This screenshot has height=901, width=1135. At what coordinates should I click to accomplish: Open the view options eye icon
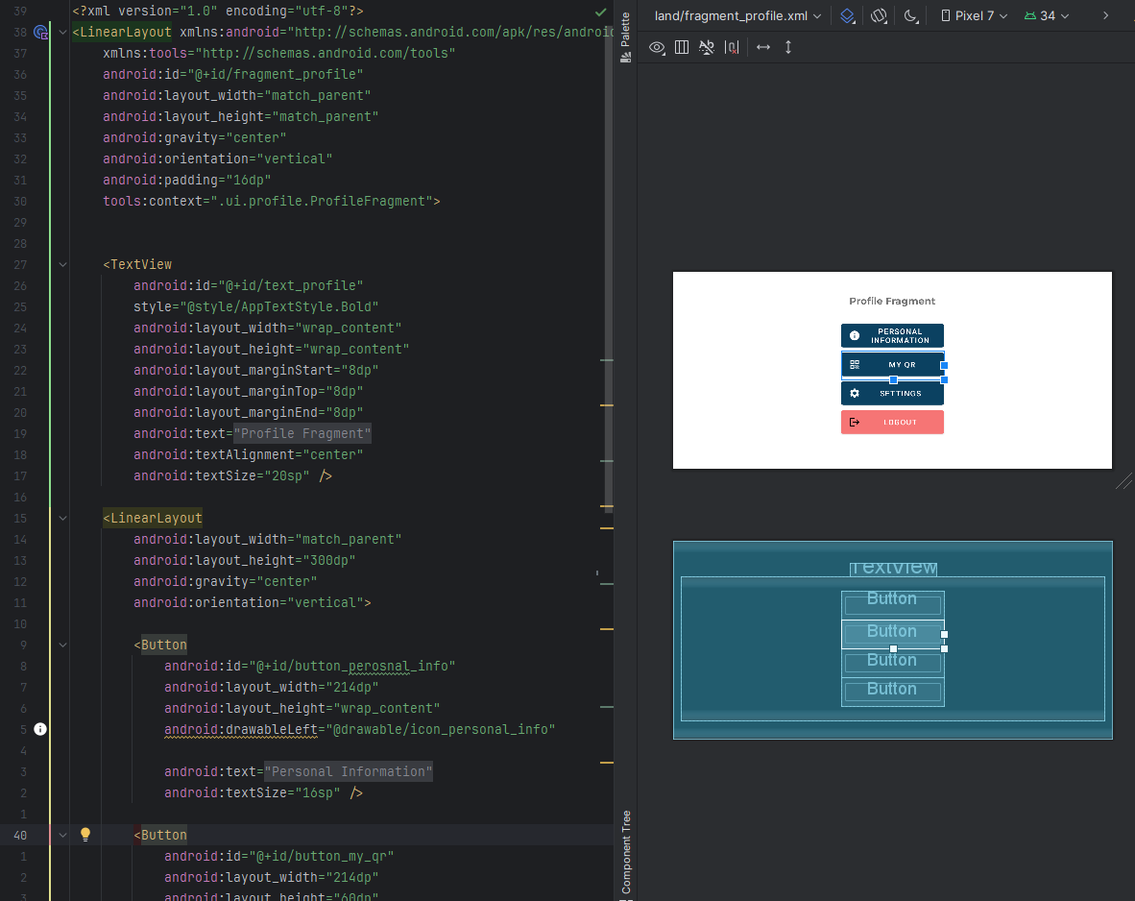point(657,48)
